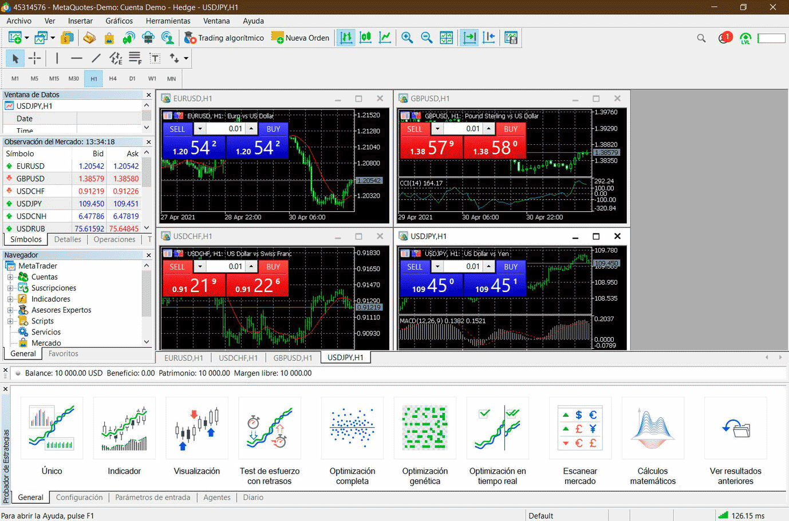Click the cloud server VPS icon
This screenshot has width=789, height=521.
tap(148, 38)
